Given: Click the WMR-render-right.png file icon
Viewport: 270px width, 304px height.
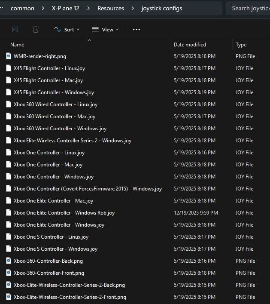Looking at the screenshot, I should click(9, 56).
